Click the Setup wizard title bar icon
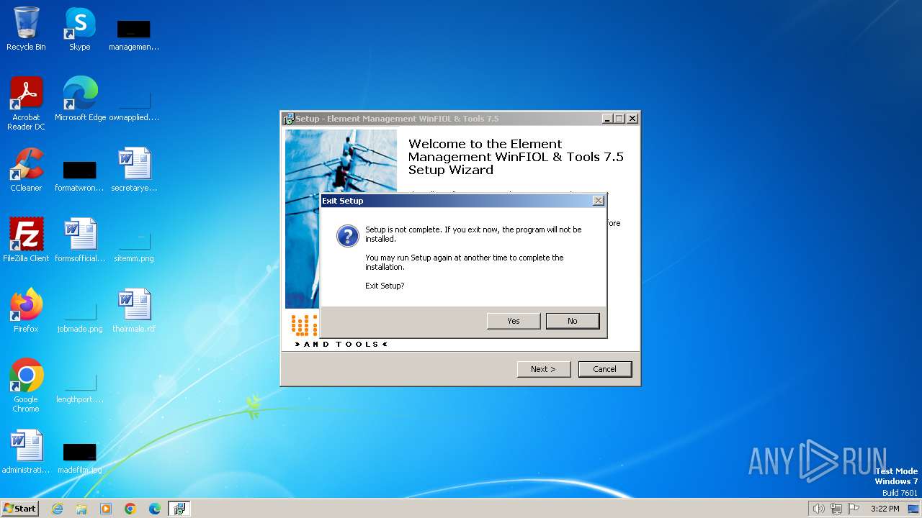 tap(289, 119)
